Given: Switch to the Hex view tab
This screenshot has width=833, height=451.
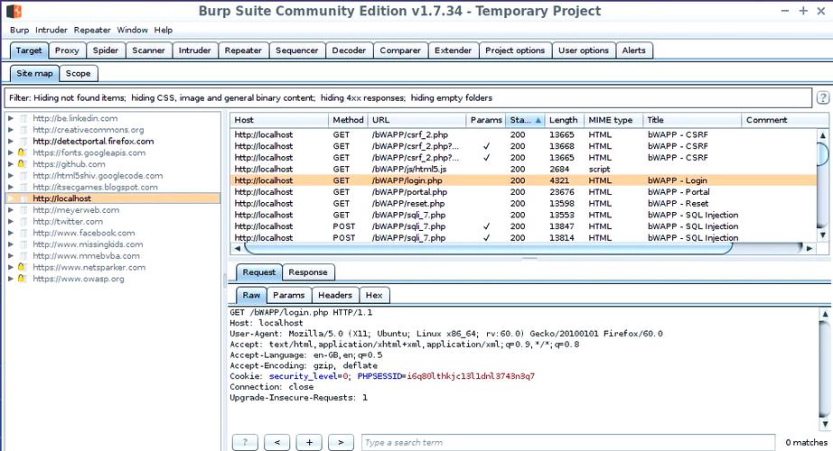Looking at the screenshot, I should [374, 295].
